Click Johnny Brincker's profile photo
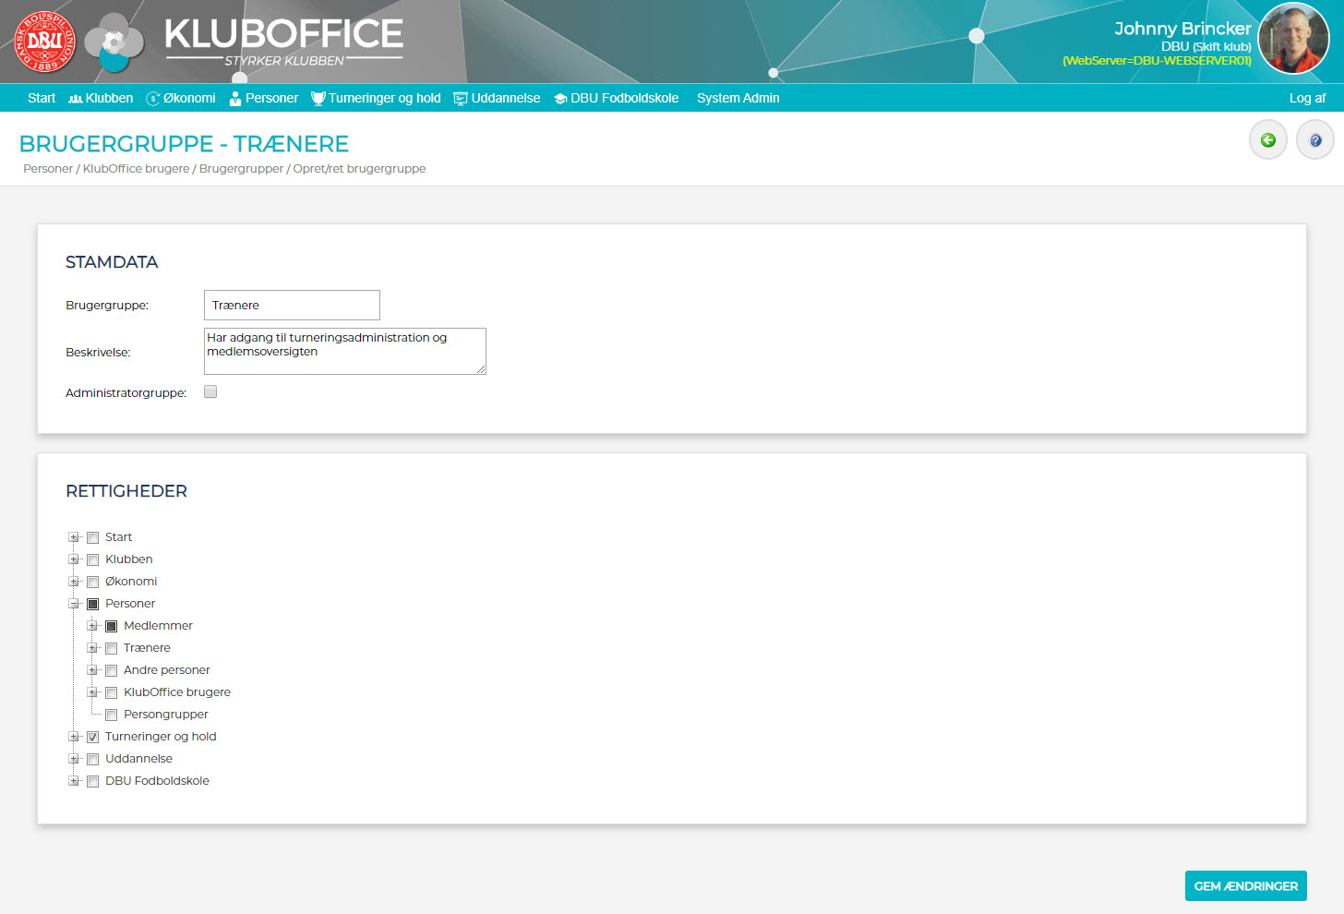Viewport: 1344px width, 914px height. pos(1293,38)
